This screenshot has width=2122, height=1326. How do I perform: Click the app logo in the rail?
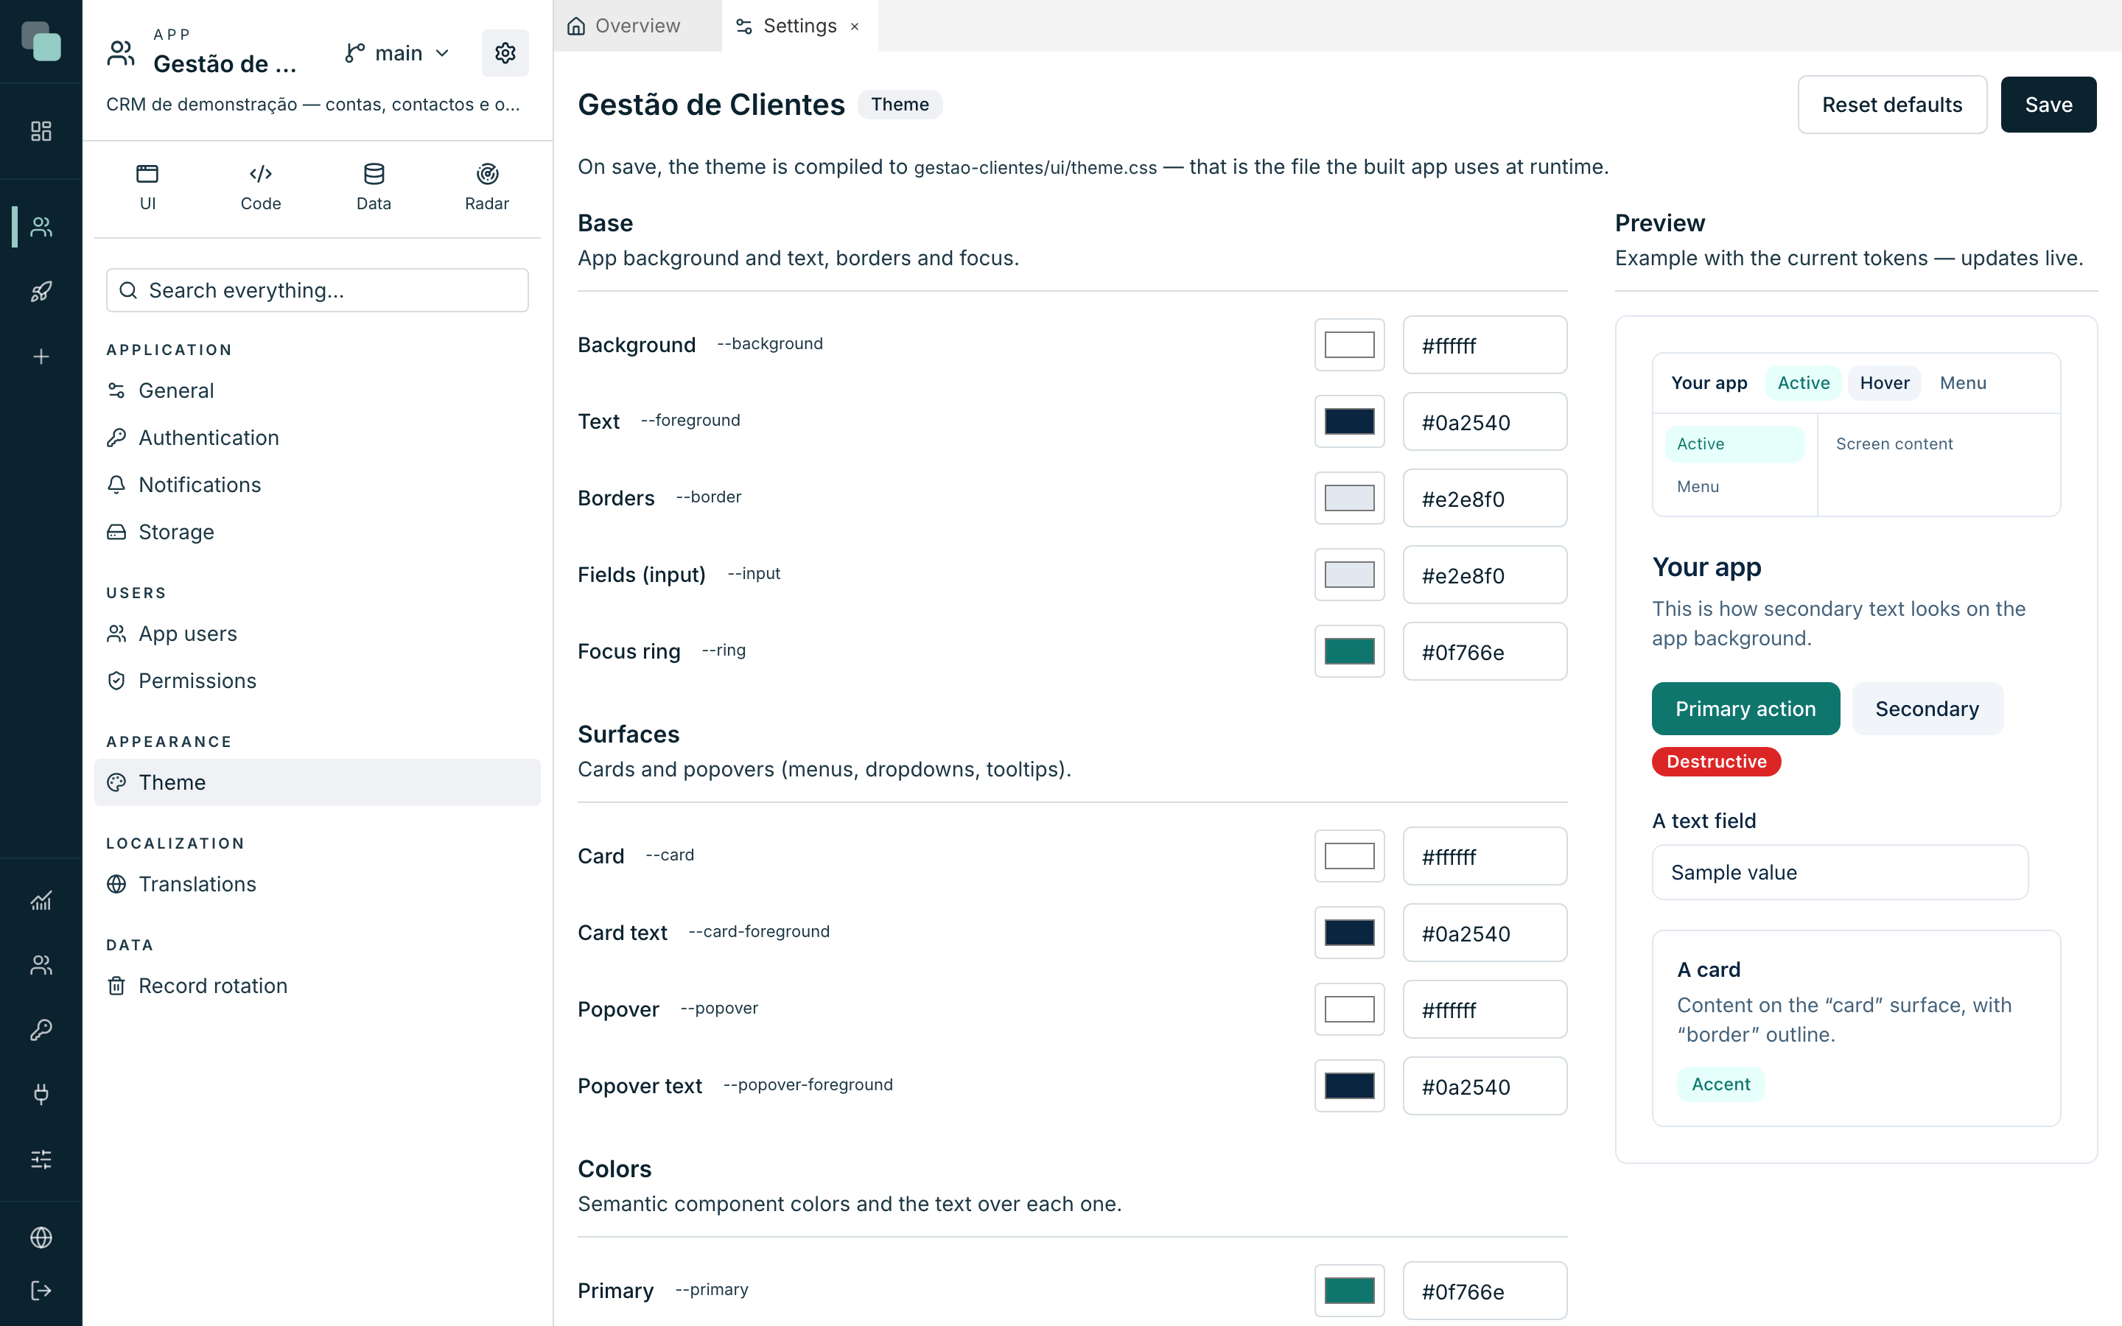pyautogui.click(x=41, y=41)
